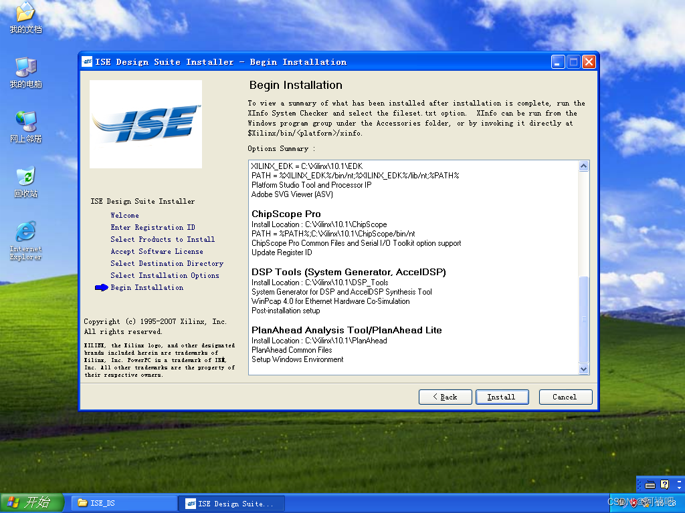Cancel the installation
Viewport: 685px width, 513px height.
[565, 397]
